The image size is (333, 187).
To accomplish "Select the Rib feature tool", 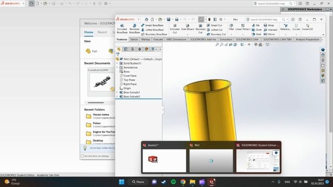I will pos(255,25).
